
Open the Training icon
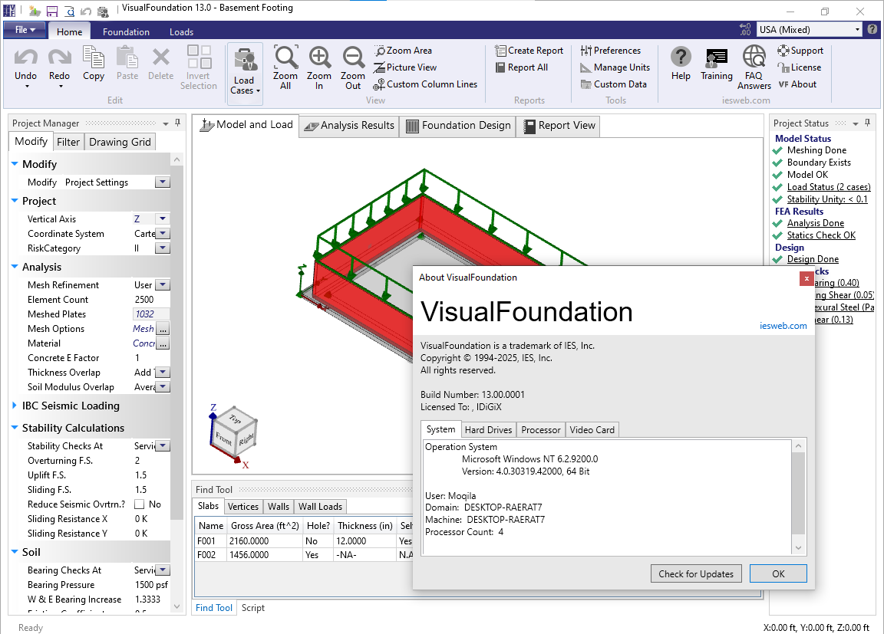point(717,58)
